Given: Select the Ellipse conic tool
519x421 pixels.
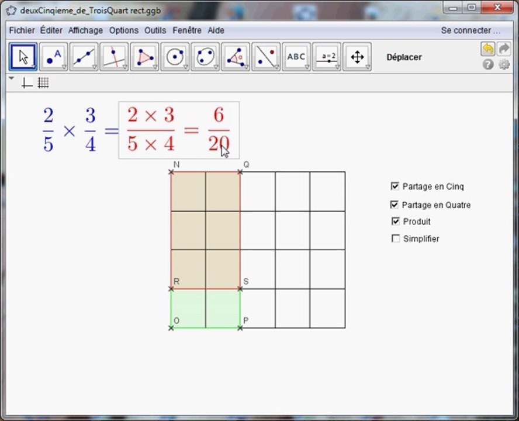Looking at the screenshot, I should pos(205,57).
